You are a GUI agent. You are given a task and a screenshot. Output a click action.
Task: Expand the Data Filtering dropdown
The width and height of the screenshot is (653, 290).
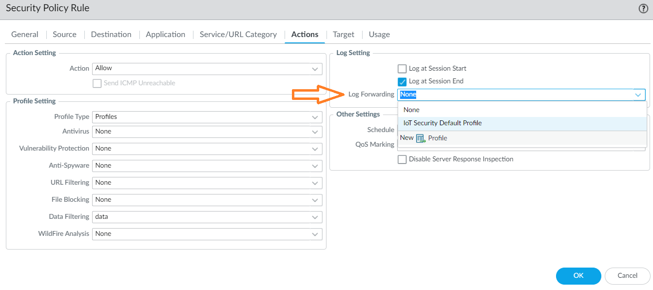[x=315, y=217]
